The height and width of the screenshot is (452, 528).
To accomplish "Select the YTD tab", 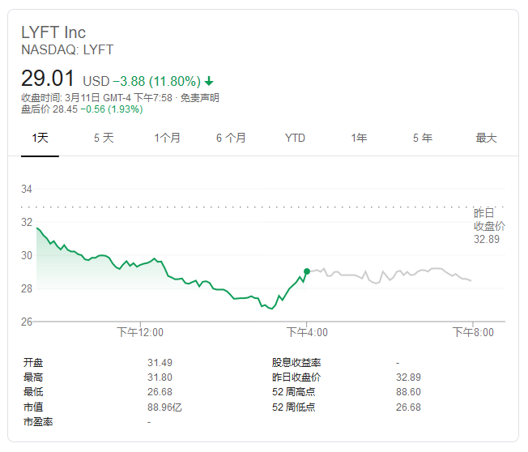I will tap(295, 138).
